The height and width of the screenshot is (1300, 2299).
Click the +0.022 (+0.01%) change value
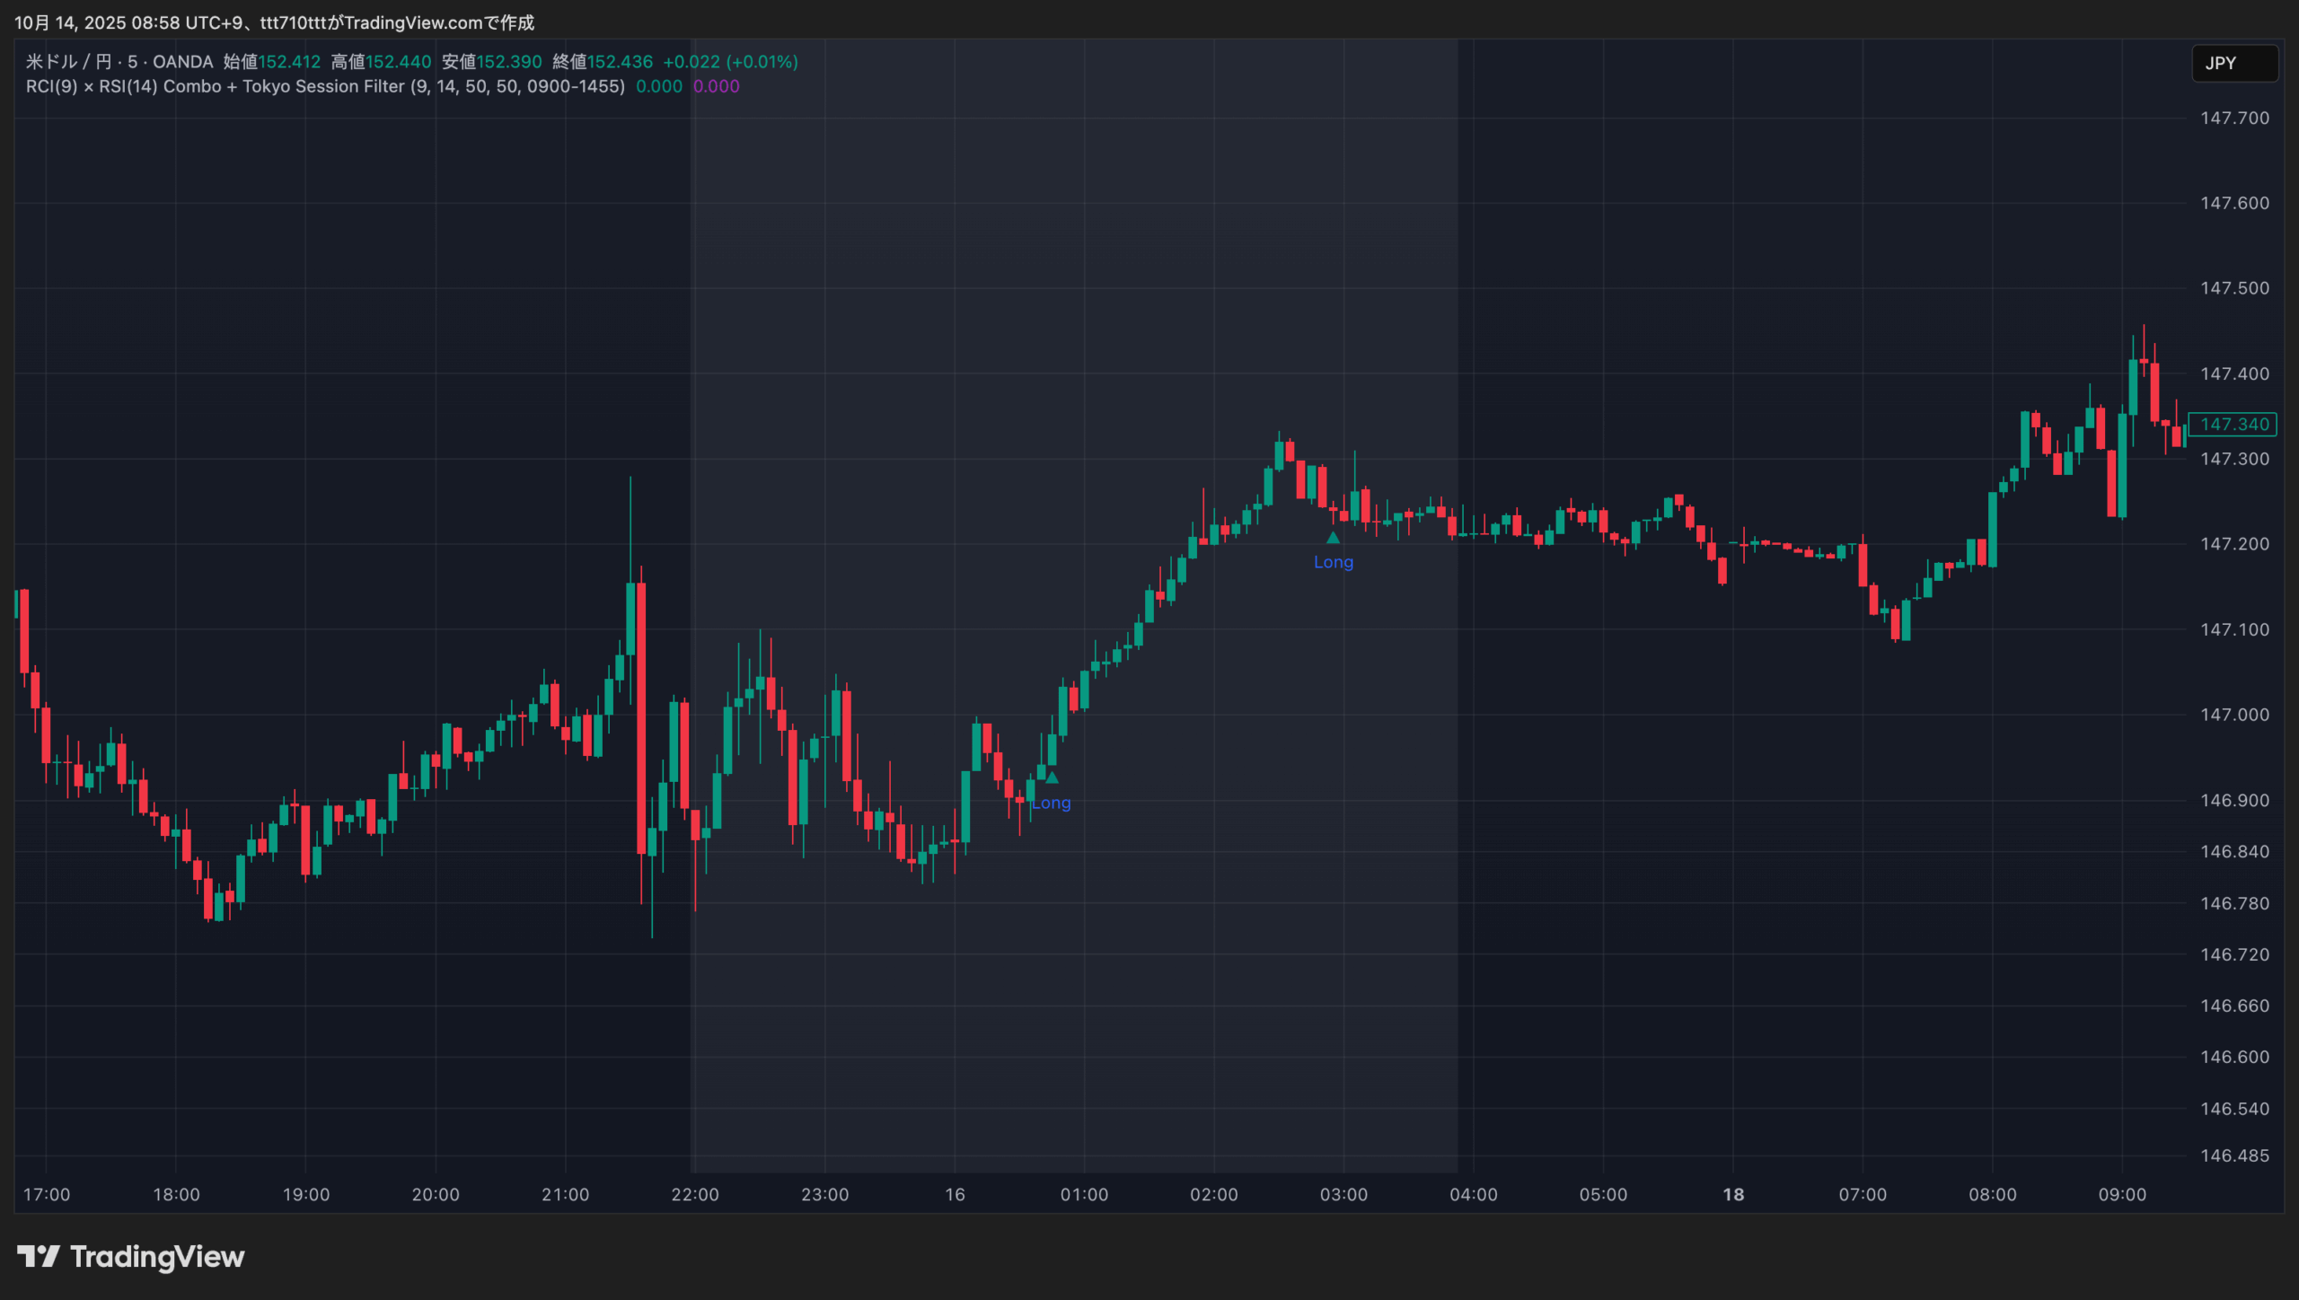[730, 62]
